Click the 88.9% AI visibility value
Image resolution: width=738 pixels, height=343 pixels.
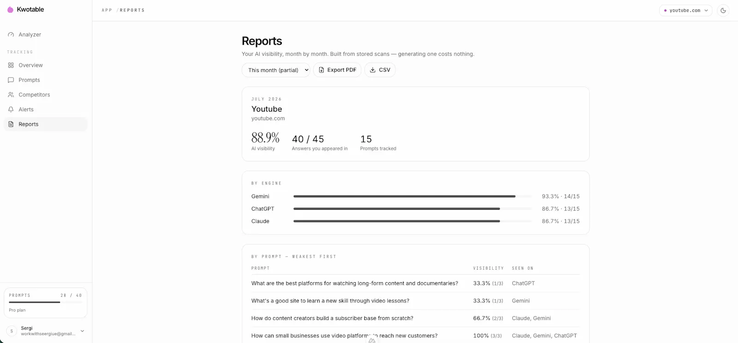pyautogui.click(x=265, y=138)
